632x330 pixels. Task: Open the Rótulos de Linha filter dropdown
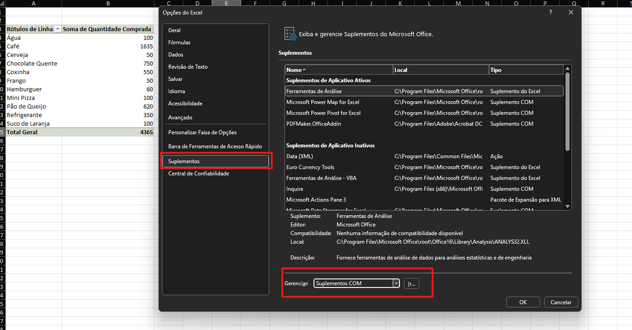[x=57, y=29]
